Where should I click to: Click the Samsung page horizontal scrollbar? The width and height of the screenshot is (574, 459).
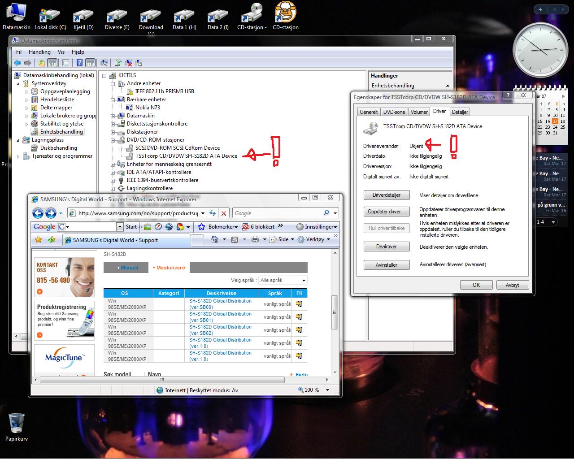coord(162,380)
